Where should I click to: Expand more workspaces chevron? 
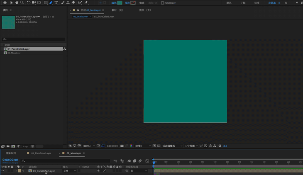click(297, 3)
